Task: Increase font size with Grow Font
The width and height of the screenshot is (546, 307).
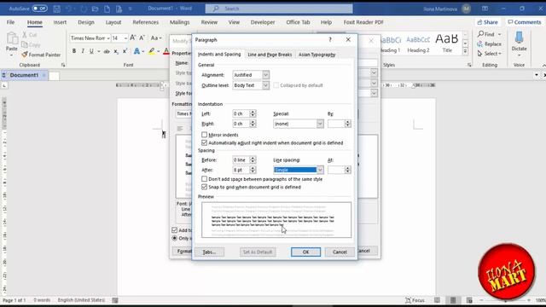Action: point(133,38)
